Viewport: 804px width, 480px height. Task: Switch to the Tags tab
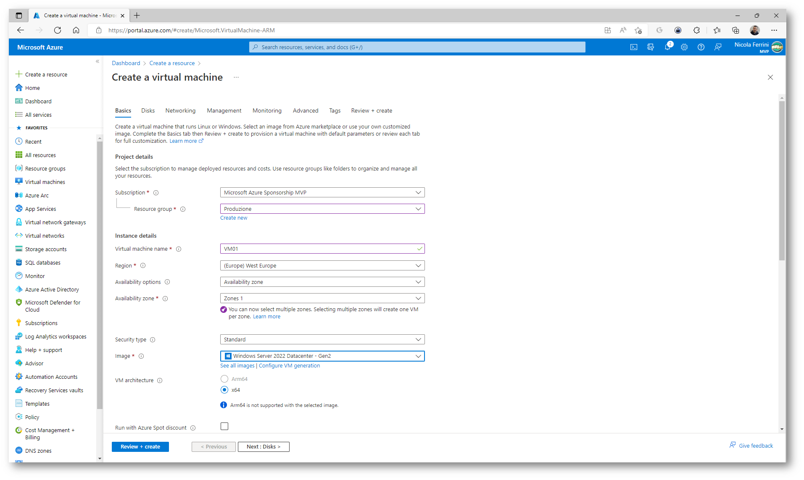pos(335,110)
